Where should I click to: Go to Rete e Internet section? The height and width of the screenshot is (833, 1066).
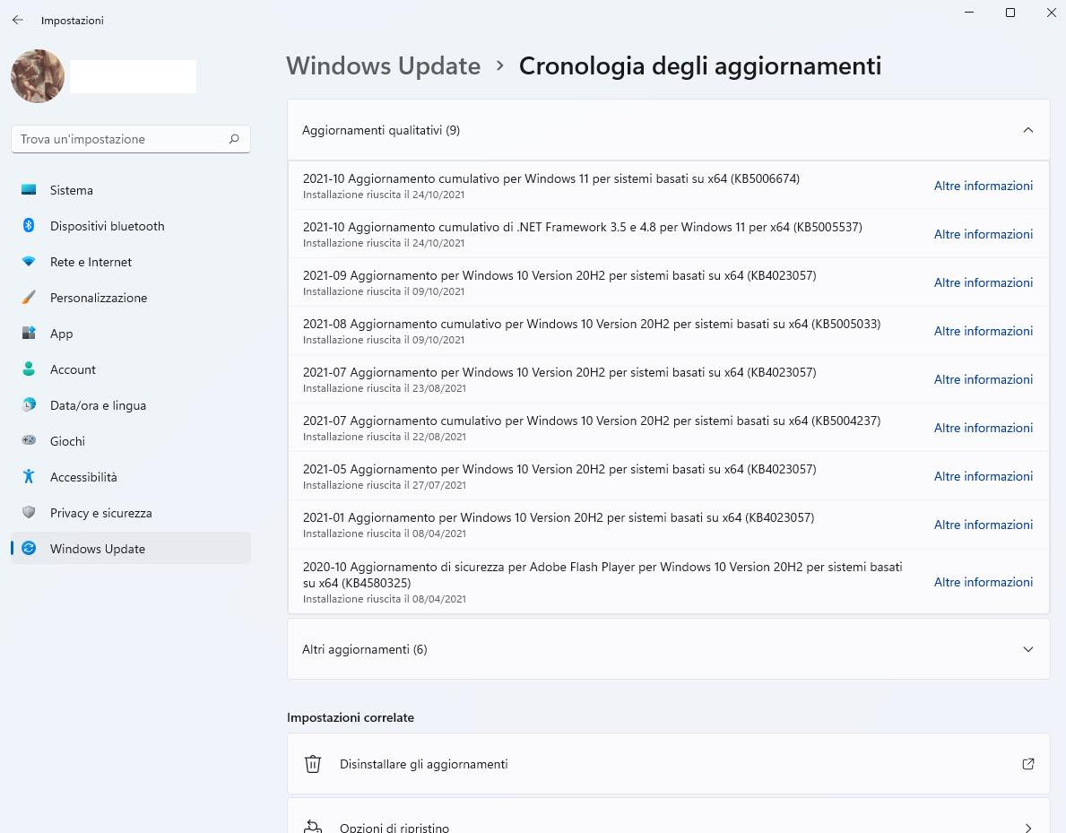pyautogui.click(x=131, y=262)
